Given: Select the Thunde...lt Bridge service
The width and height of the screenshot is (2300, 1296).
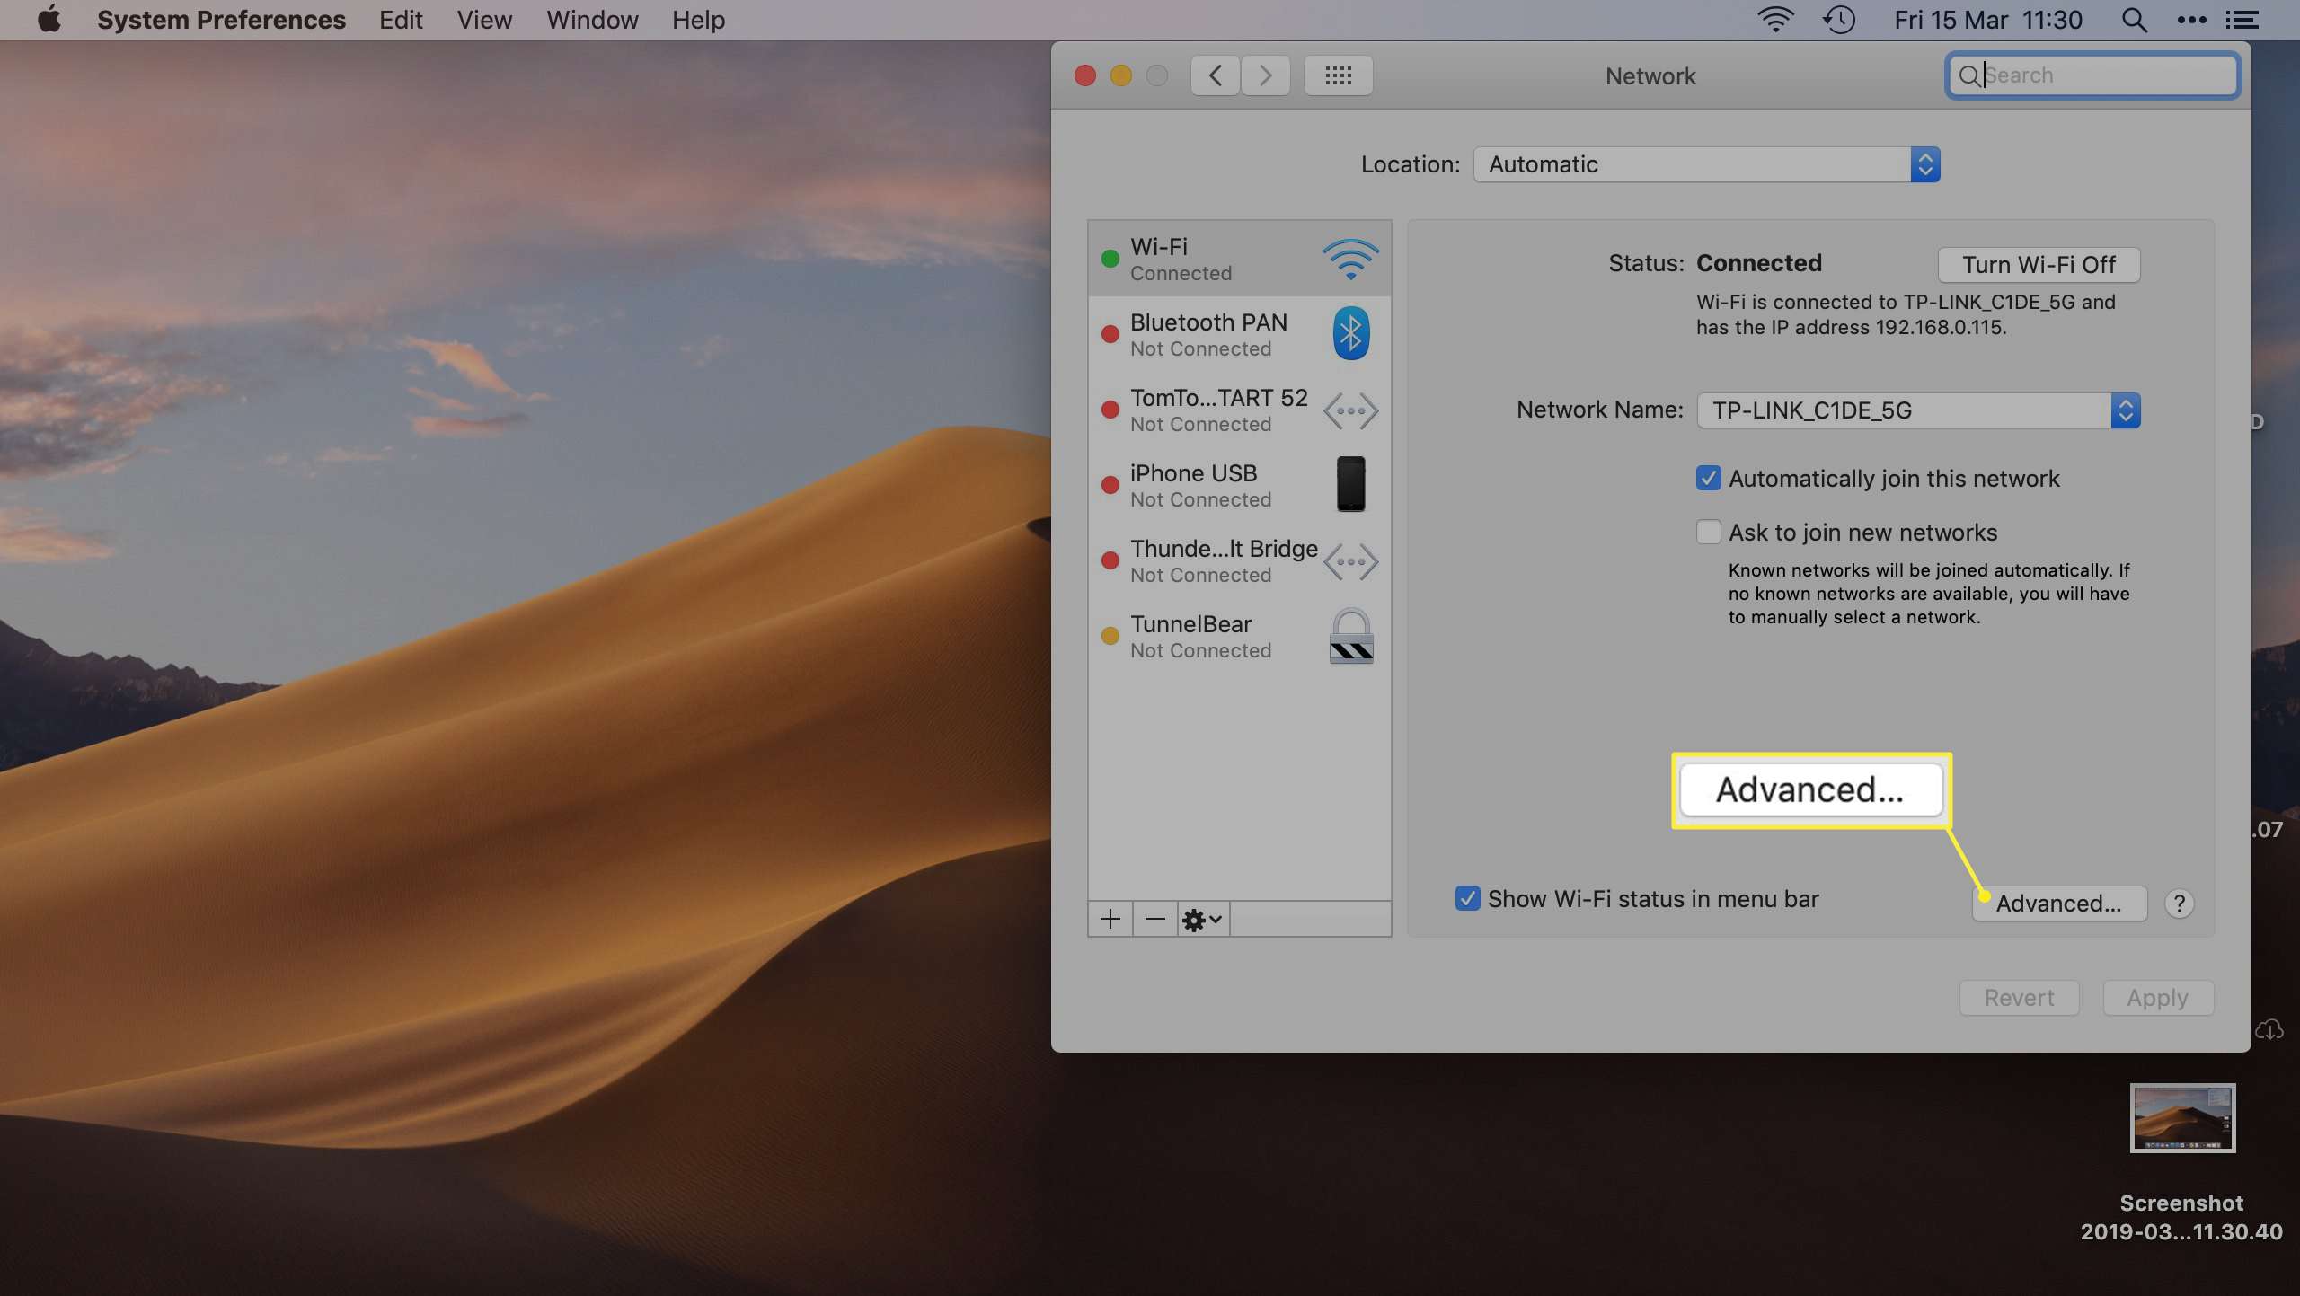Looking at the screenshot, I should point(1240,560).
